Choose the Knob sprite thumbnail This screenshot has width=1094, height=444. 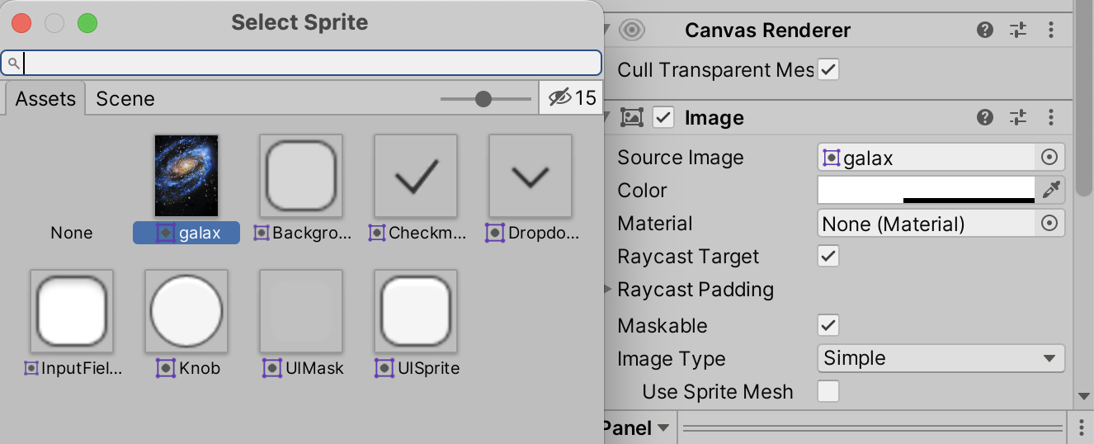pos(186,311)
